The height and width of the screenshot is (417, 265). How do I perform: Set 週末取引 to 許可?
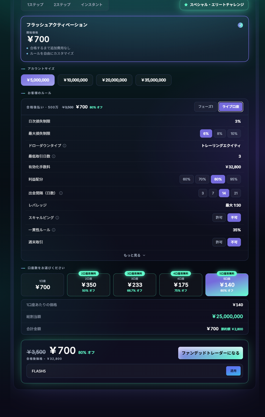pos(219,242)
